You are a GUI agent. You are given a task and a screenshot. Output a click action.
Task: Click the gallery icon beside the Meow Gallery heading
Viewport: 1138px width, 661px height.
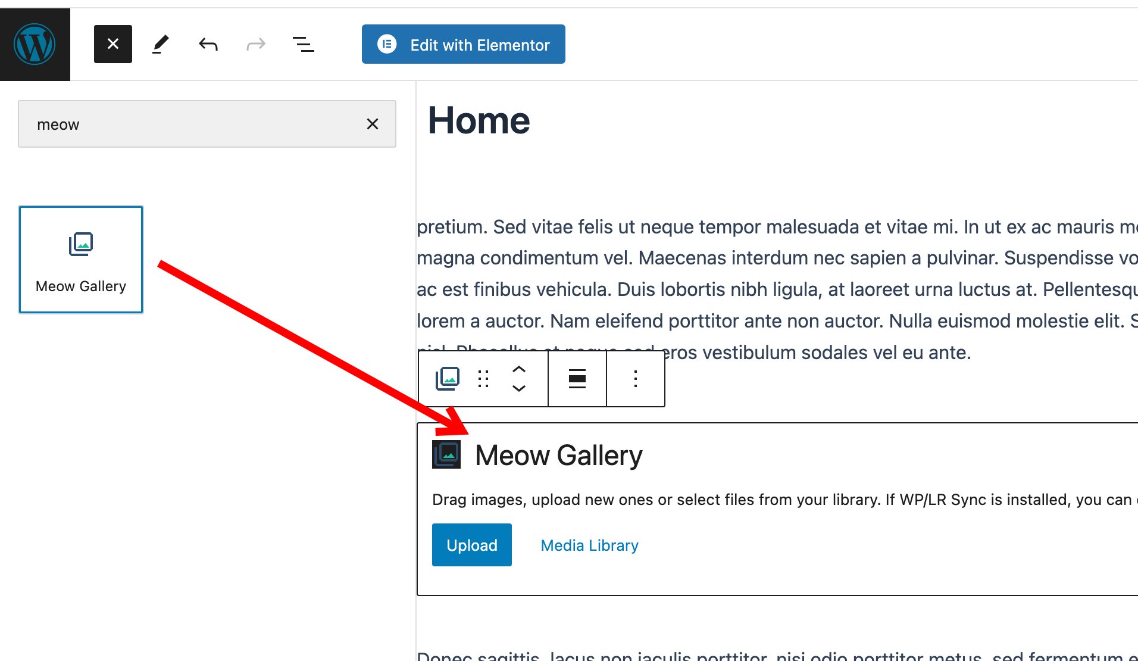tap(446, 454)
